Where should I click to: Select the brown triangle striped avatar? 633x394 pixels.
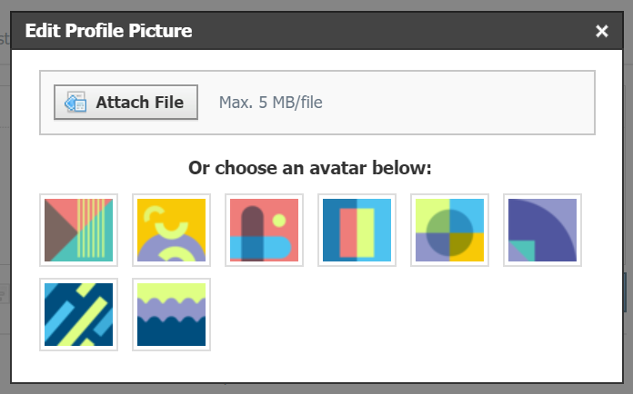tap(79, 230)
